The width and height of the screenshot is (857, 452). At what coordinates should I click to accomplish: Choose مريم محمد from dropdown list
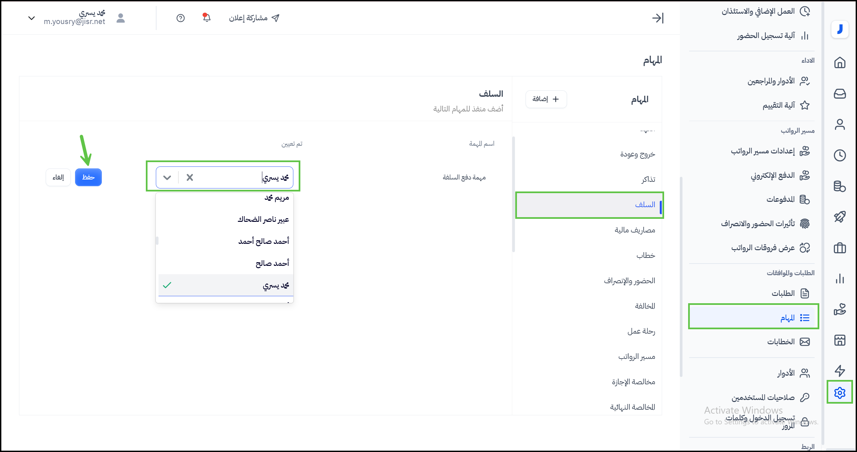[x=276, y=198]
